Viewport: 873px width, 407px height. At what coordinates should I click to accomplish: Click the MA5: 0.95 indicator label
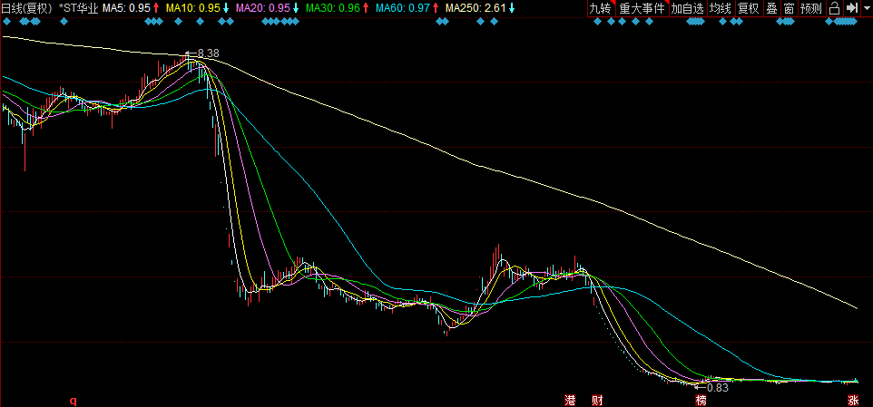(126, 8)
